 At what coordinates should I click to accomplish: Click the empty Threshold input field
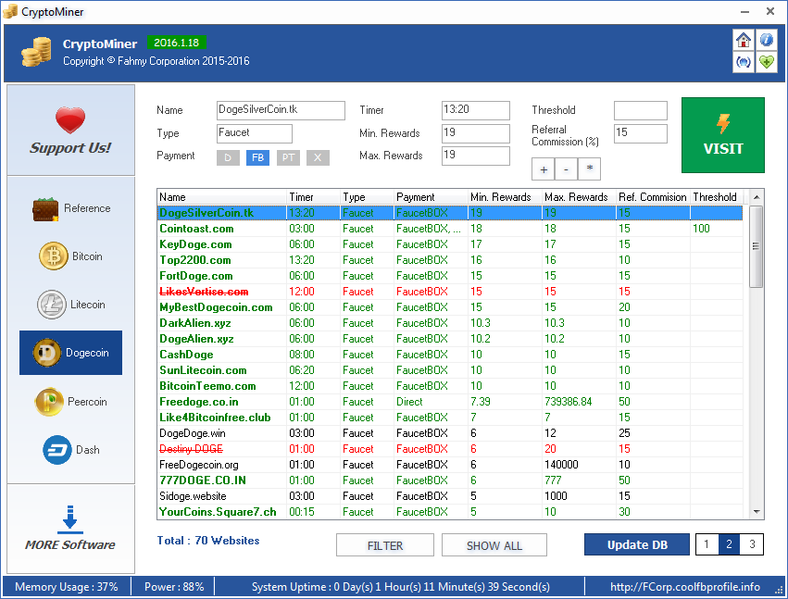641,110
